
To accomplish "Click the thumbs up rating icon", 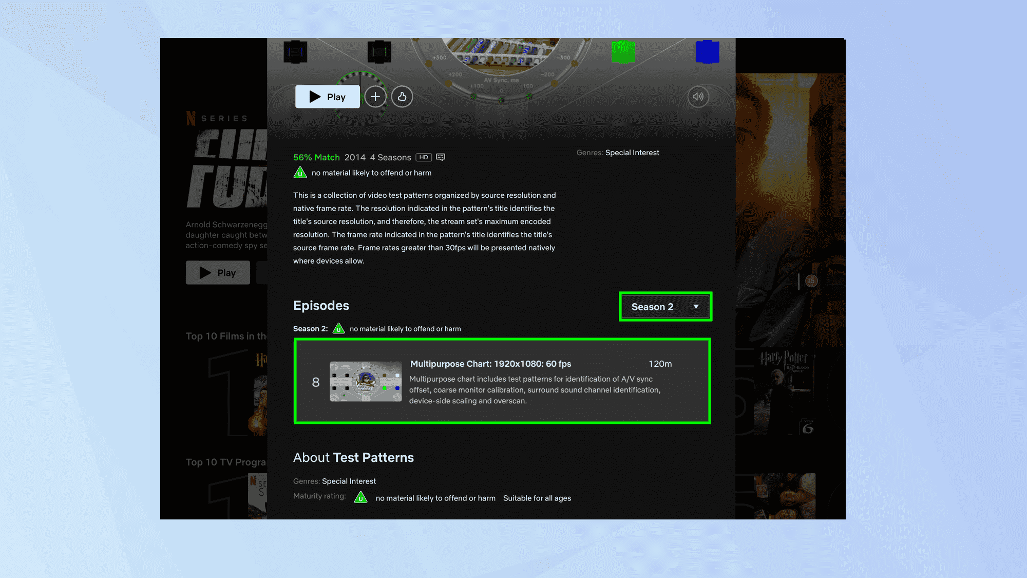I will click(x=402, y=97).
